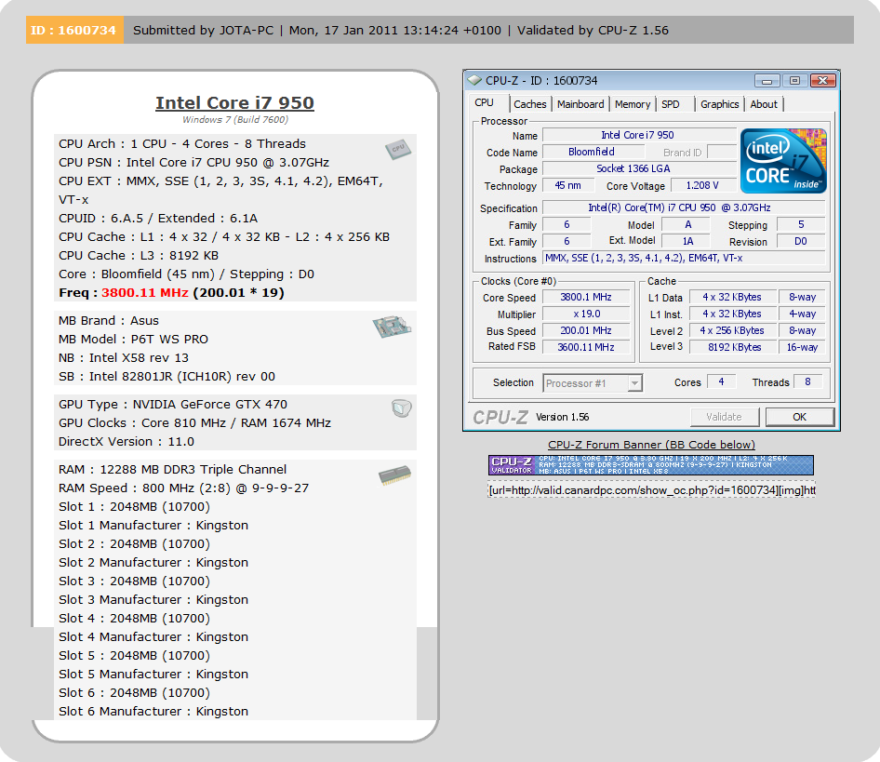Click the Technology 45 nm field

pos(568,186)
